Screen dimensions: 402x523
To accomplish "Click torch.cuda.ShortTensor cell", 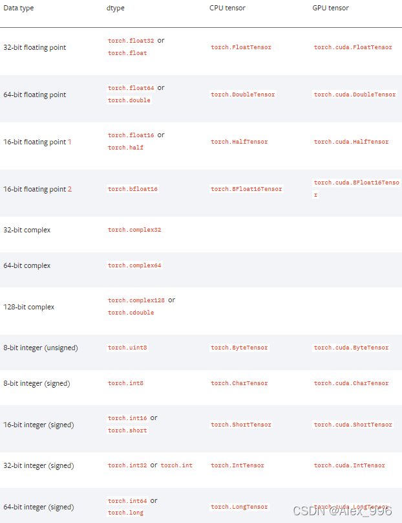I will click(x=353, y=425).
